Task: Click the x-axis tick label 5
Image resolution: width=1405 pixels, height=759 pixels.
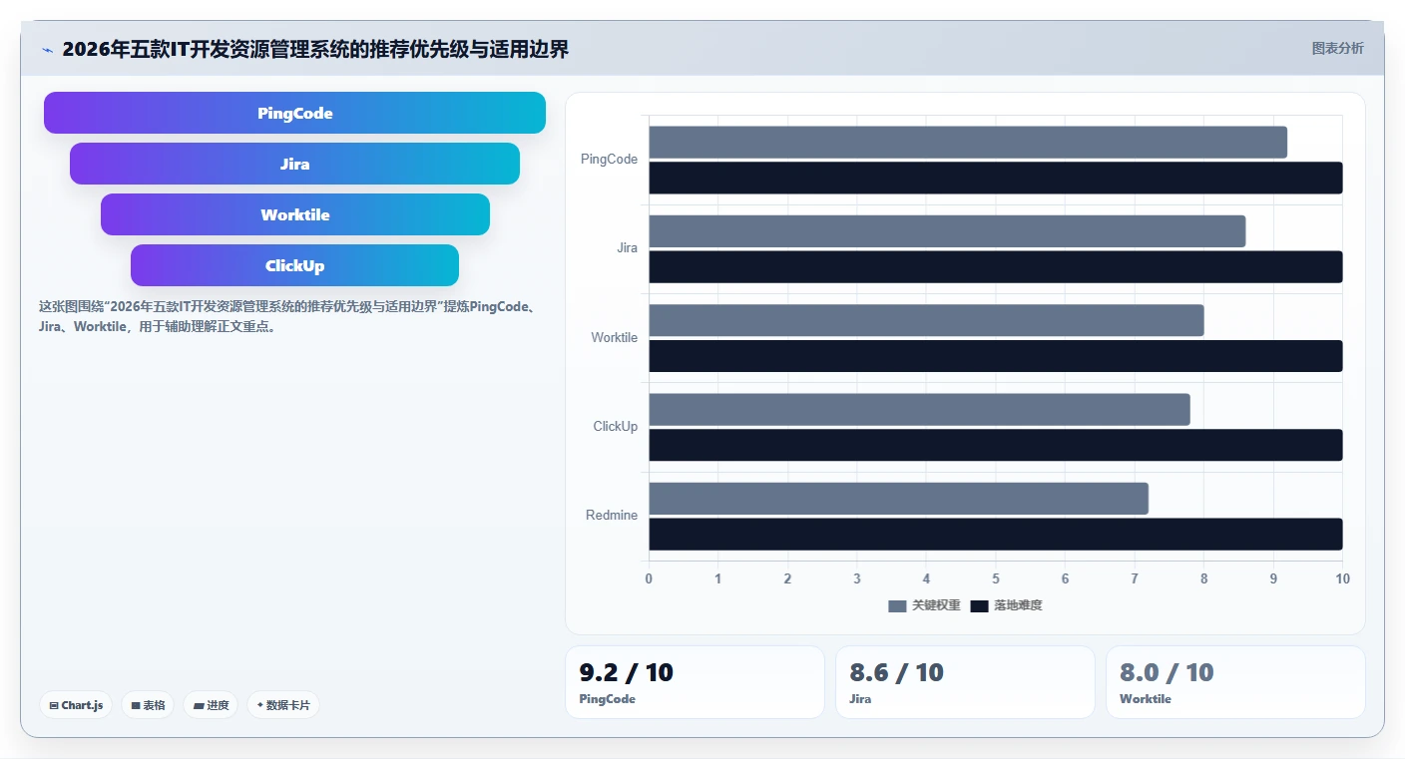Action: [996, 578]
